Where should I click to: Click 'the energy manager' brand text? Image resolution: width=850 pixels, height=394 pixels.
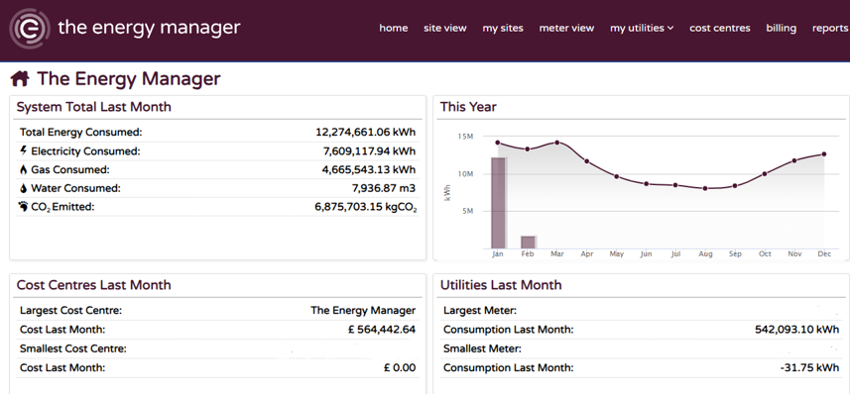pyautogui.click(x=149, y=28)
